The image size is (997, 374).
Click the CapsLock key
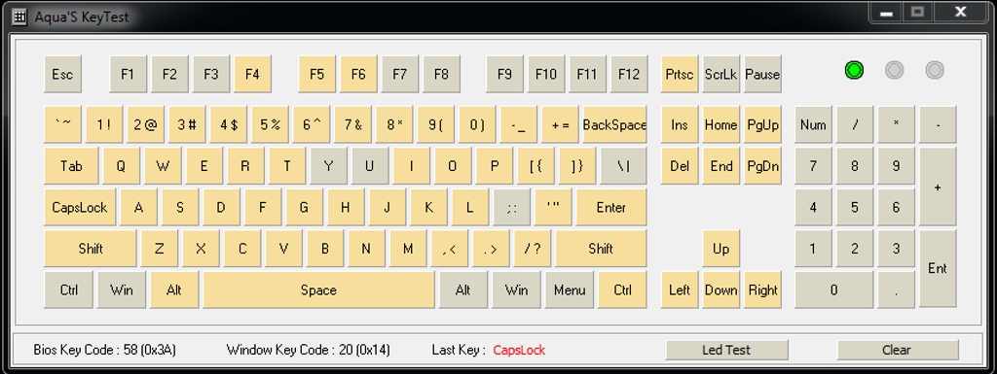pyautogui.click(x=80, y=207)
